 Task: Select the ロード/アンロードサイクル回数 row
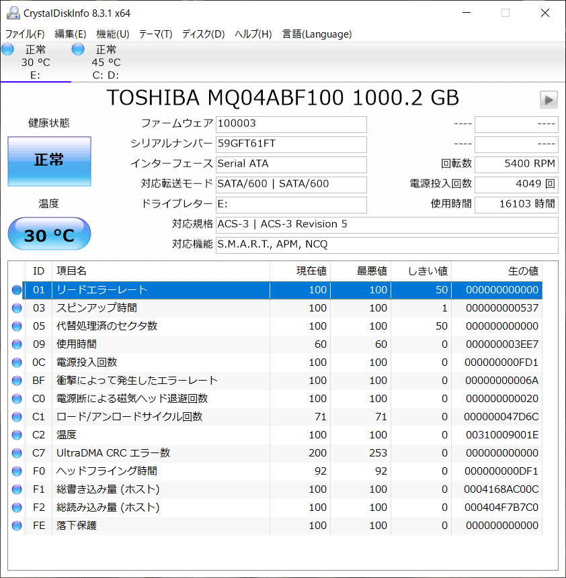(282, 416)
